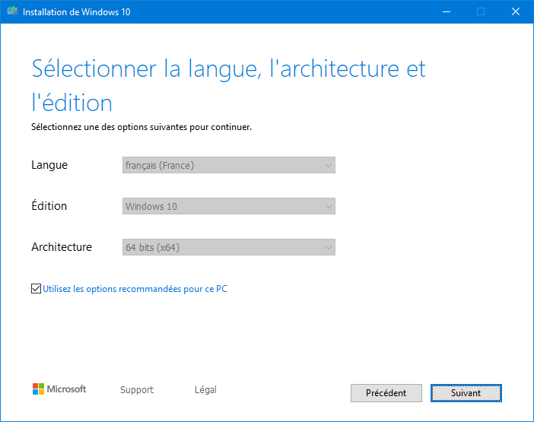Click 'Sélectionnez une des options suivantes pour continuer.'
The height and width of the screenshot is (422, 534).
coord(141,127)
